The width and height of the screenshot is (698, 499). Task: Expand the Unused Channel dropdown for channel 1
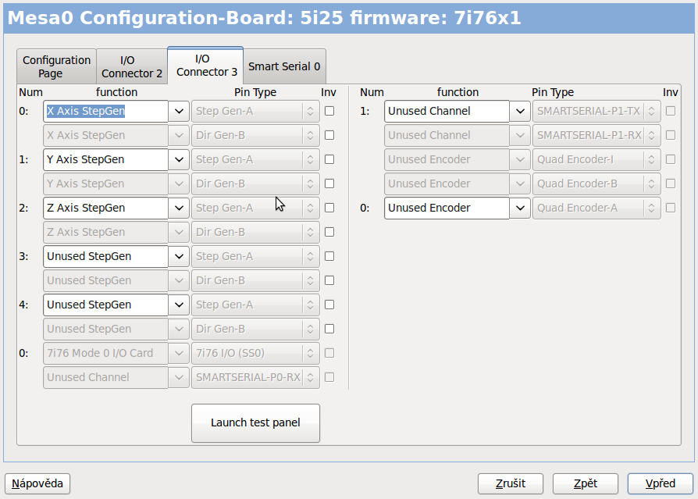point(520,112)
